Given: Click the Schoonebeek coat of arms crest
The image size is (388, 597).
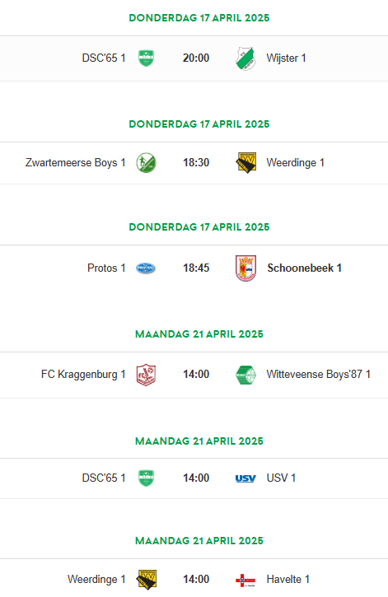Looking at the screenshot, I should click(246, 268).
